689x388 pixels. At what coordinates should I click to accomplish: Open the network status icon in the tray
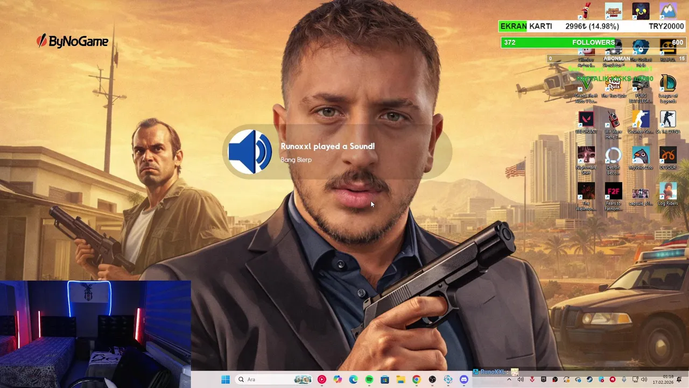[636, 379]
